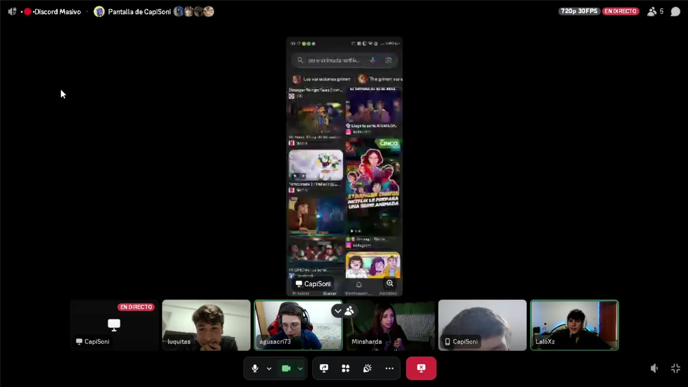The height and width of the screenshot is (387, 688).
Task: Focus the CapiSoni mobile video tile
Action: click(482, 325)
